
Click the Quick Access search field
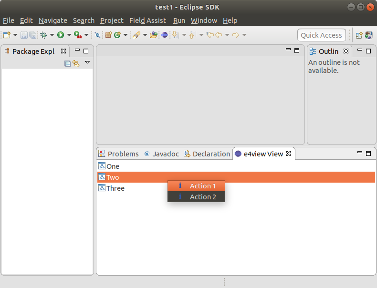coord(322,35)
